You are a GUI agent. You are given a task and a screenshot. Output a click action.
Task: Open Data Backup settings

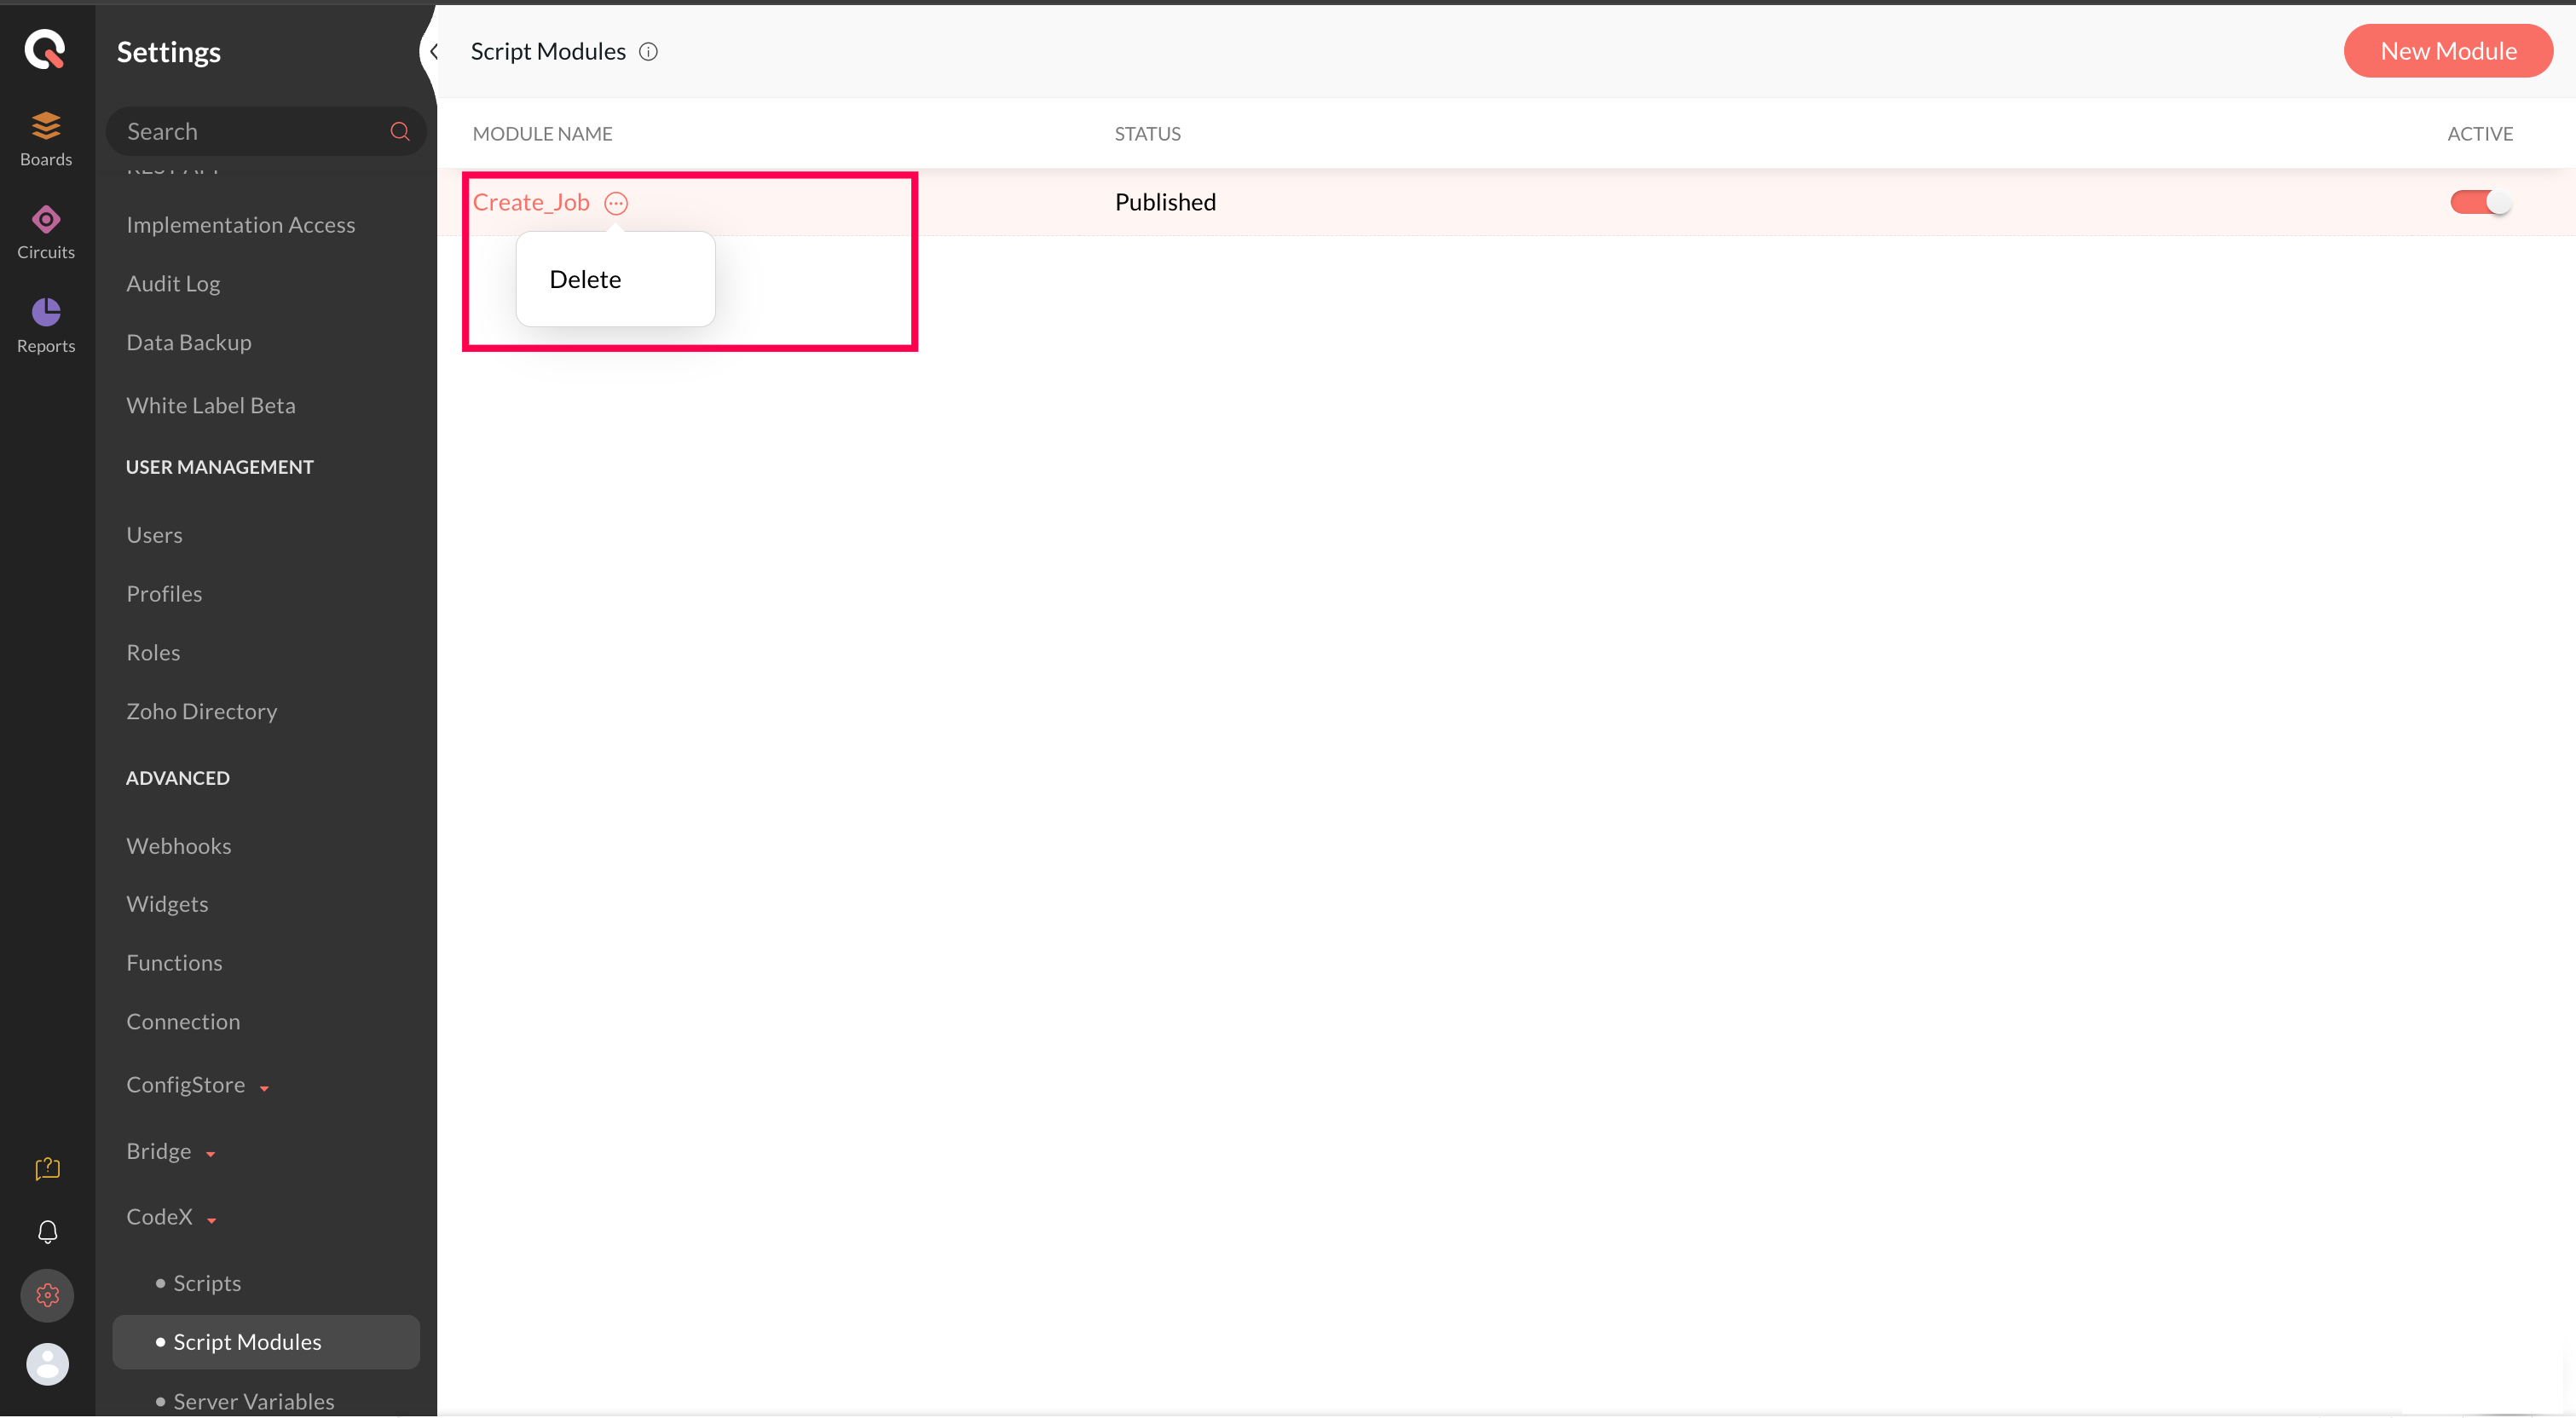189,342
